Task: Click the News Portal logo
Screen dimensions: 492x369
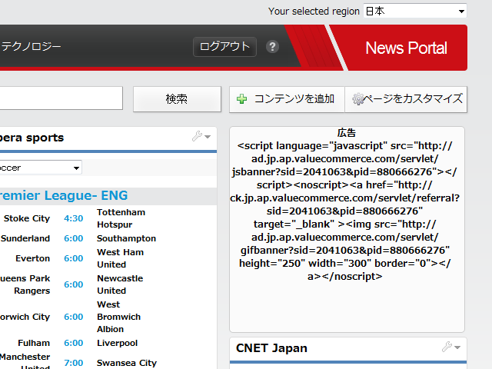Action: click(406, 48)
